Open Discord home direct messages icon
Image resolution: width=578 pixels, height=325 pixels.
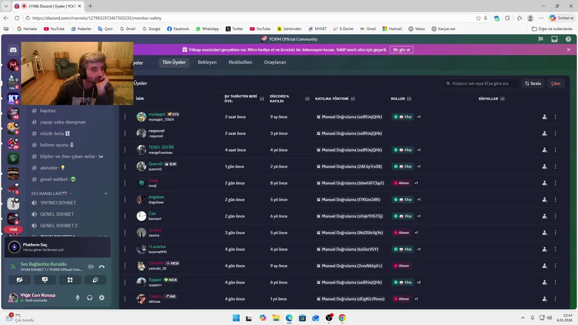point(13,50)
